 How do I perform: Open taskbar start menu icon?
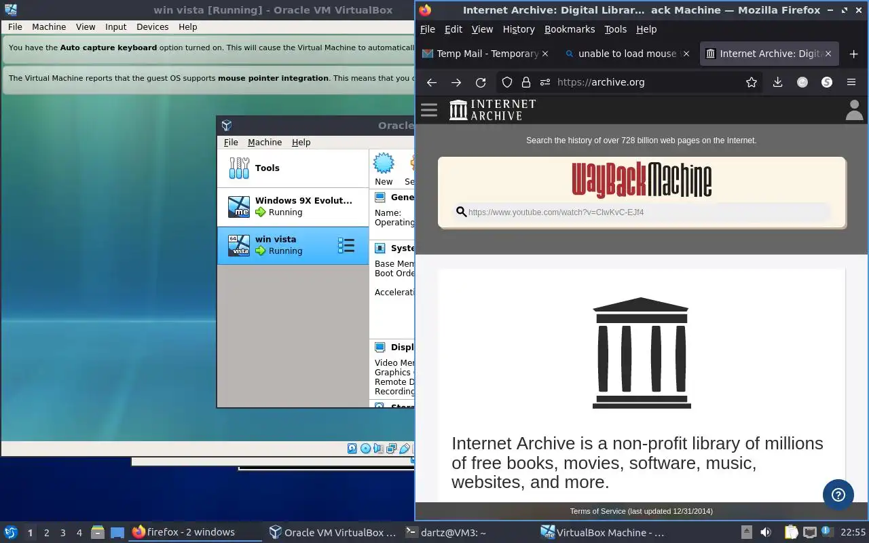pos(11,532)
